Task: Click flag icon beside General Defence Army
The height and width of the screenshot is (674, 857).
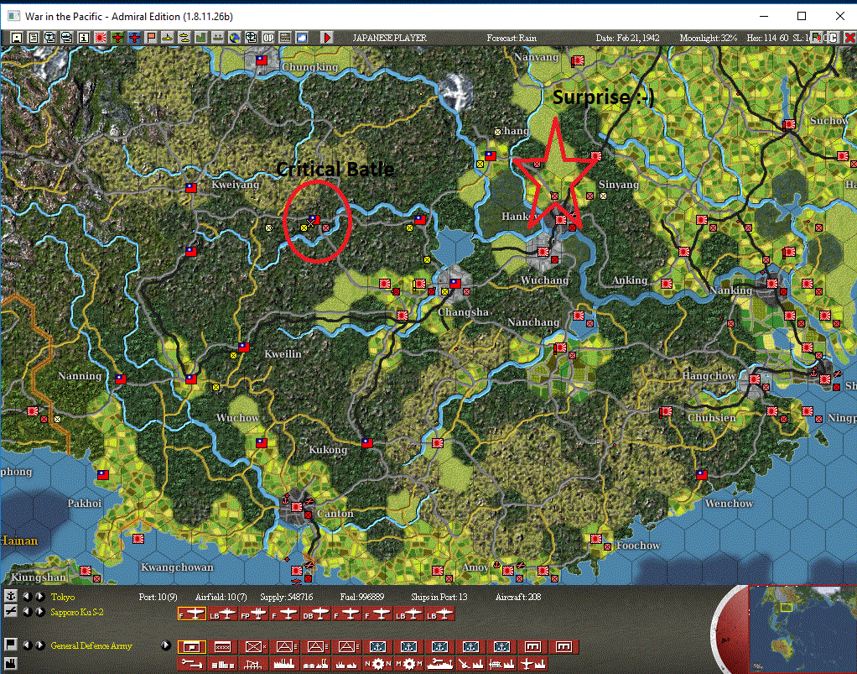Action: [x=10, y=645]
